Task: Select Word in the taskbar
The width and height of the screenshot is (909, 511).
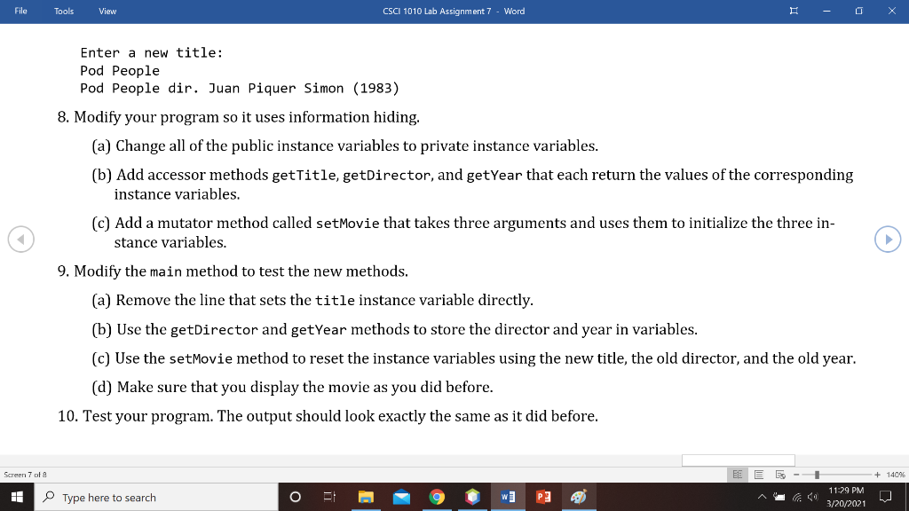Action: coord(507,497)
